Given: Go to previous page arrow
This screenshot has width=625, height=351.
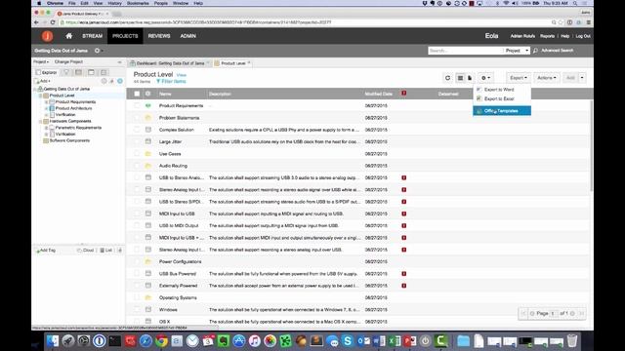Looking at the screenshot, I should (x=532, y=314).
